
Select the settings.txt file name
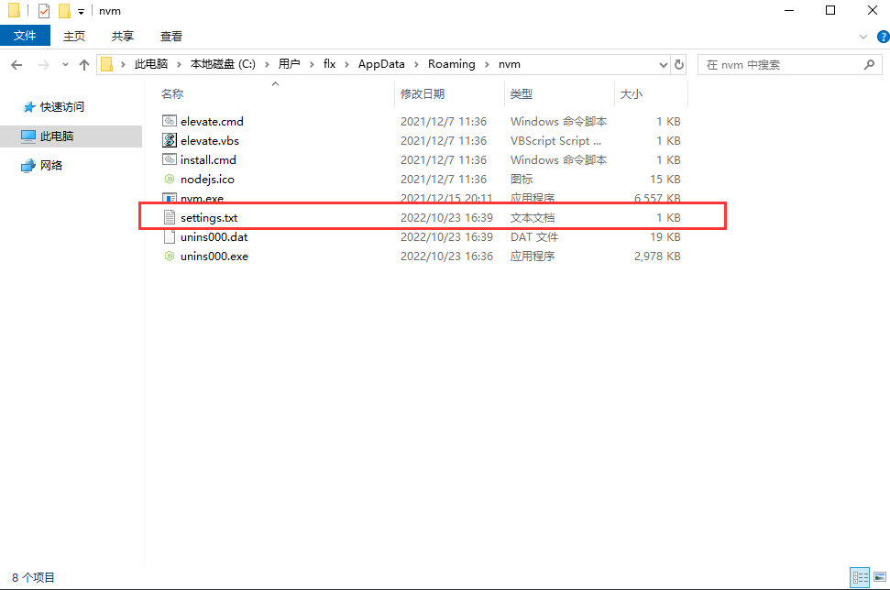pos(209,217)
